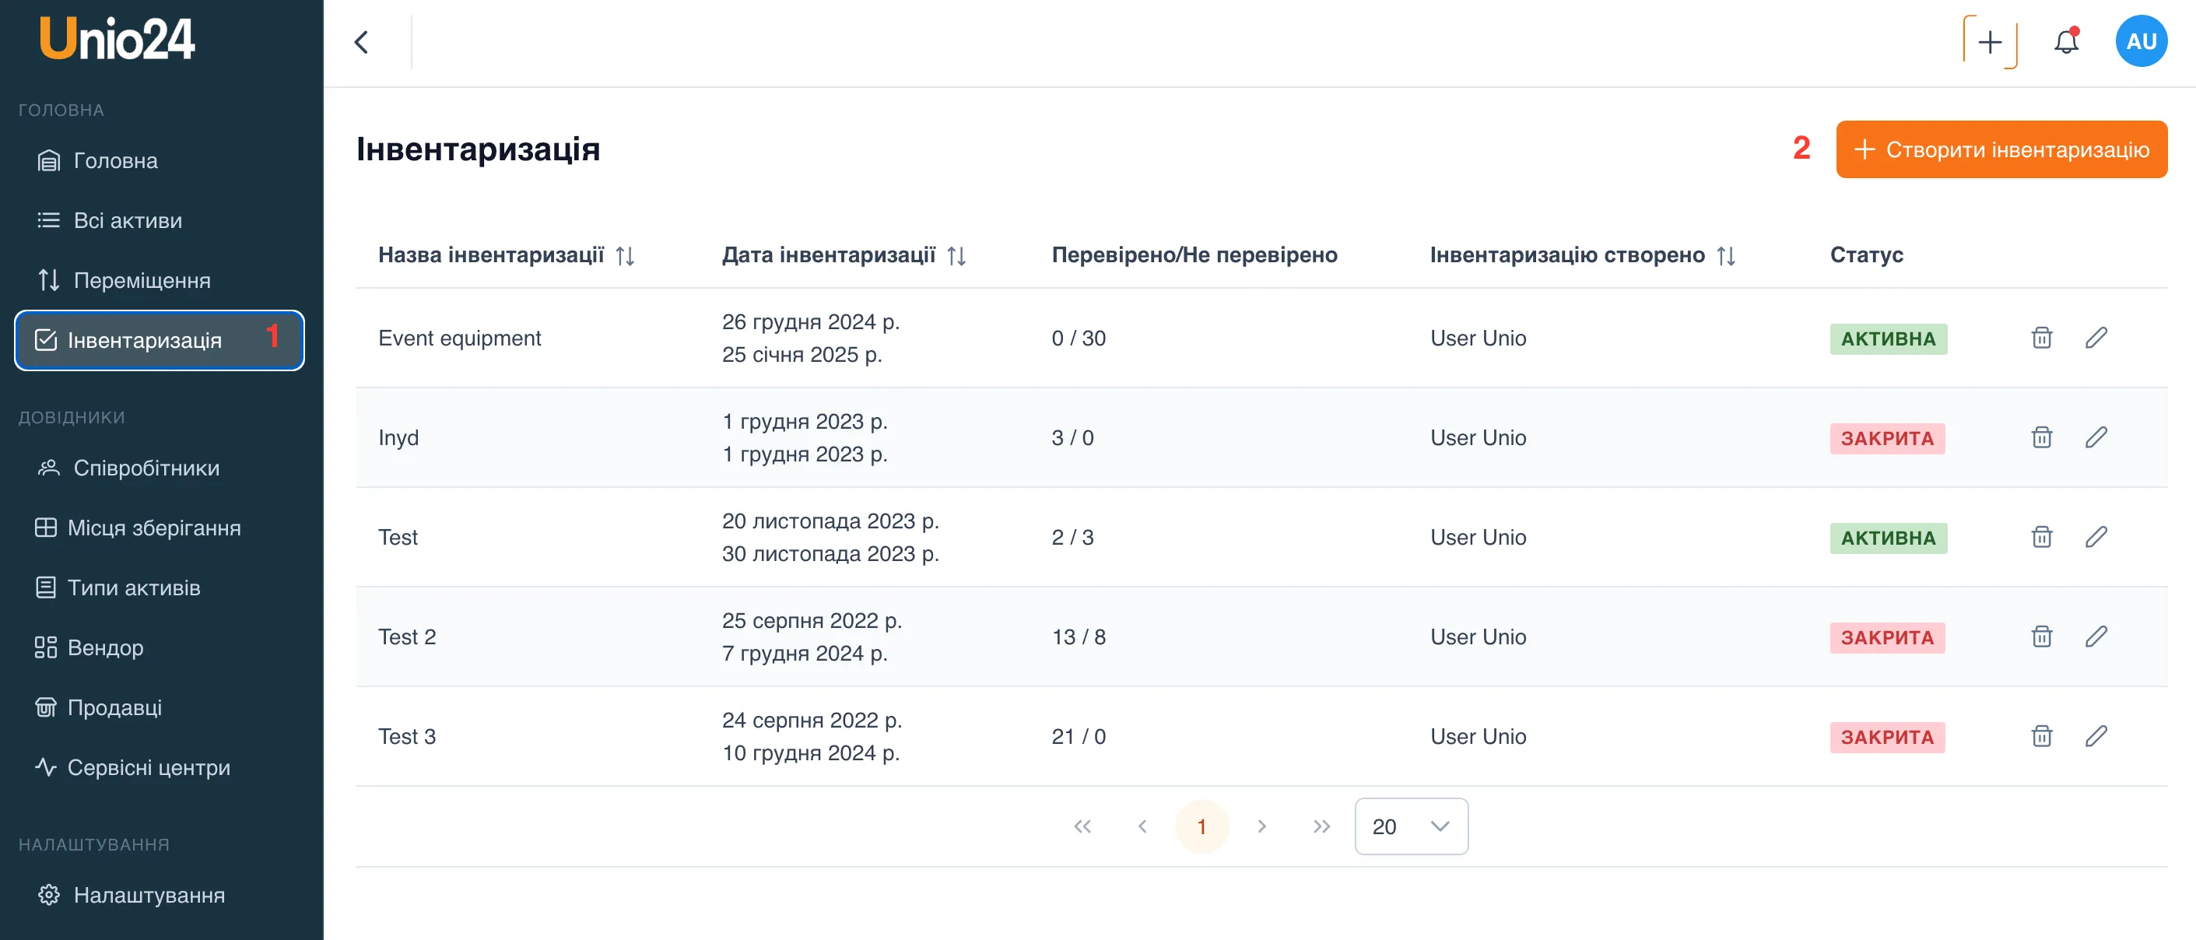Screen dimensions: 2196x940
Task: Open Налаштування in sidebar
Action: click(149, 895)
